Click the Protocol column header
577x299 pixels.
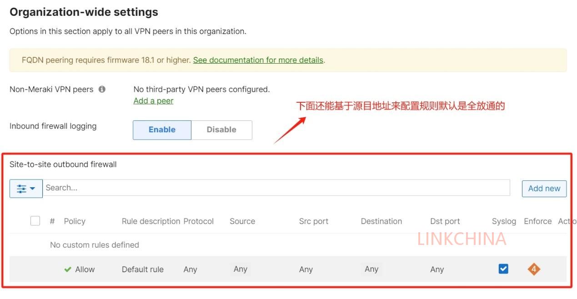click(198, 221)
